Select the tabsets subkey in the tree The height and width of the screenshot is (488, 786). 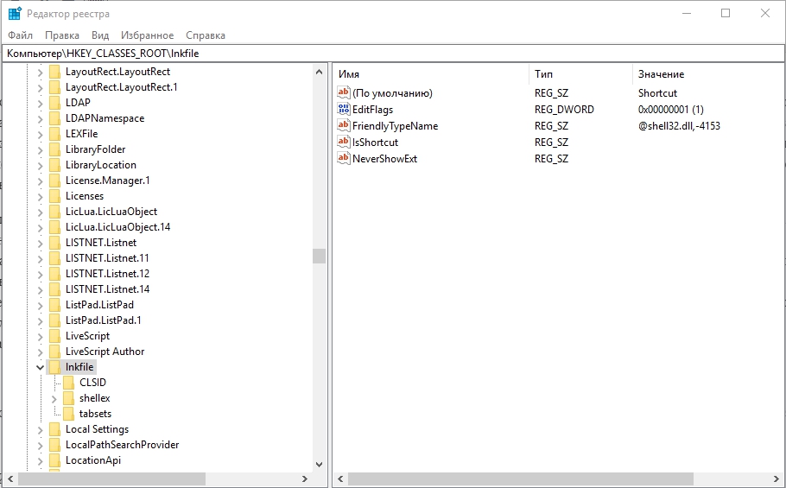click(95, 414)
